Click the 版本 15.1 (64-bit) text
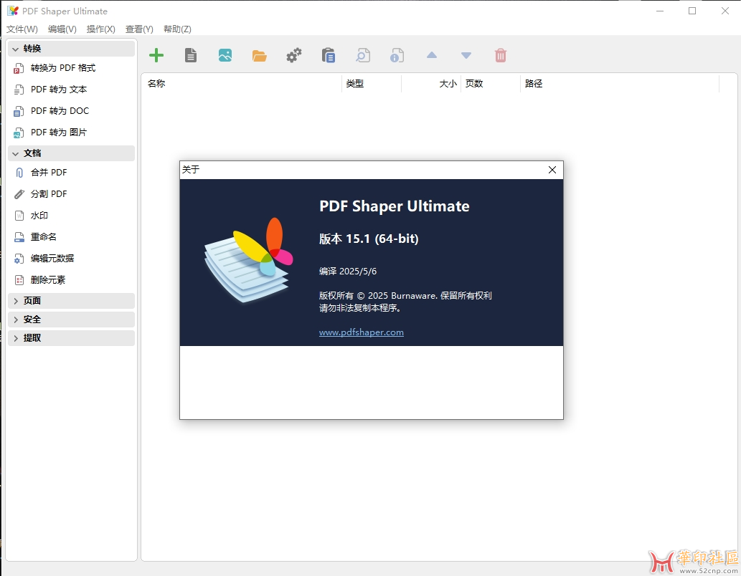Screen dimensions: 741x576 click(369, 239)
